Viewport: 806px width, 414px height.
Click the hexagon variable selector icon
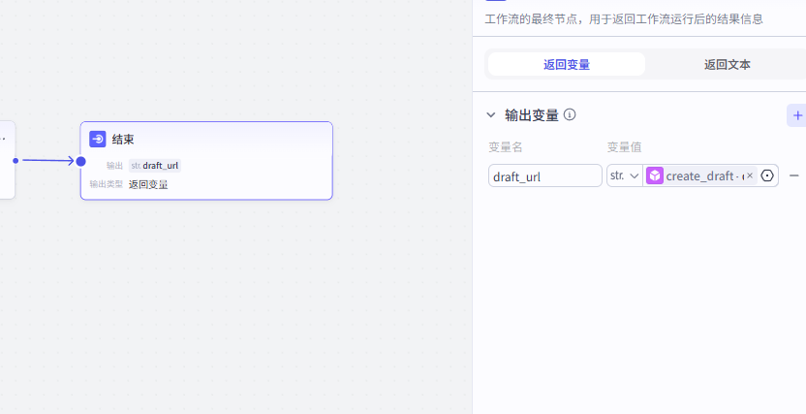click(767, 175)
